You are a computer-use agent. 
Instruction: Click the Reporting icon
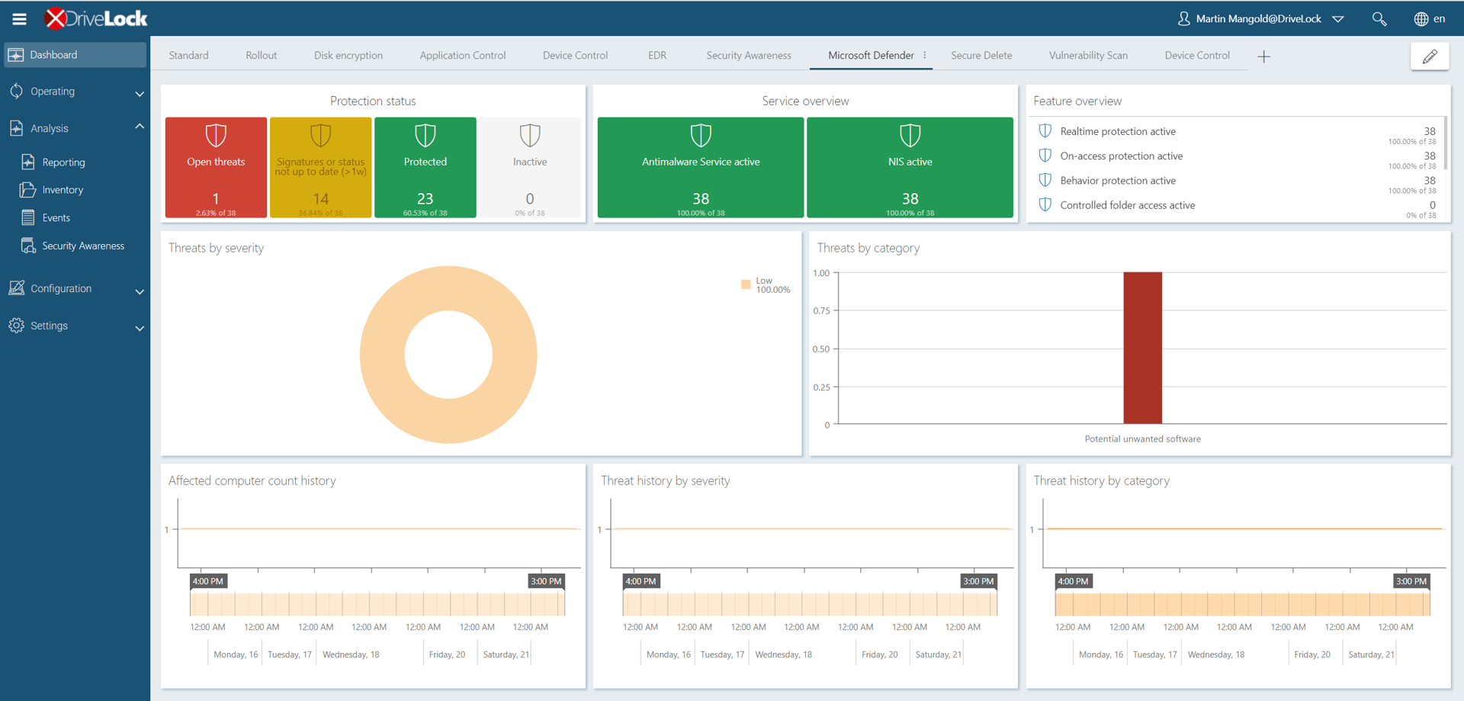coord(28,162)
